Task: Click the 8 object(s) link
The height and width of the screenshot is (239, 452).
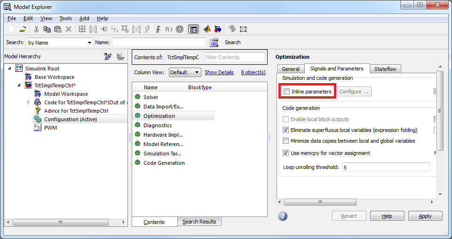Action: (253, 72)
